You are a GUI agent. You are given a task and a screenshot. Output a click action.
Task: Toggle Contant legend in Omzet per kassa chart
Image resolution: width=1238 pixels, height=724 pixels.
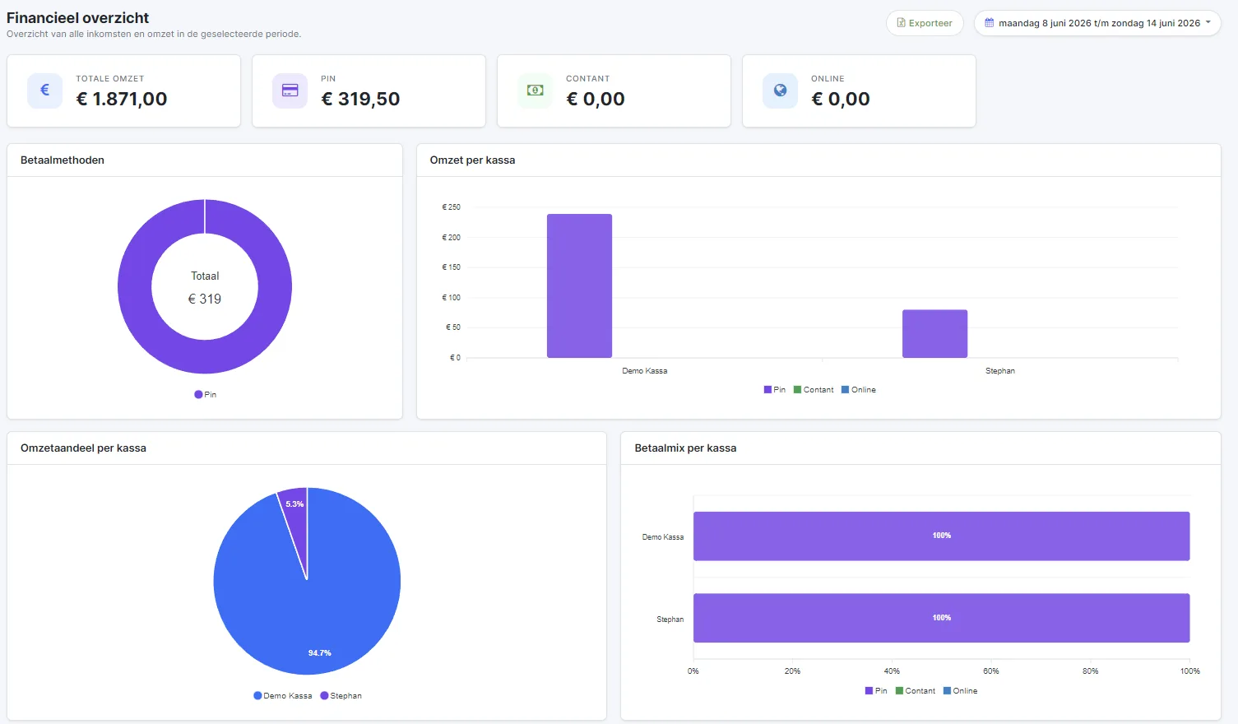(814, 390)
